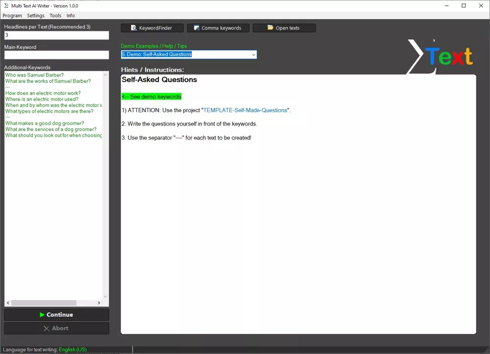
Task: Click the Comma keywords button
Action: pos(218,28)
